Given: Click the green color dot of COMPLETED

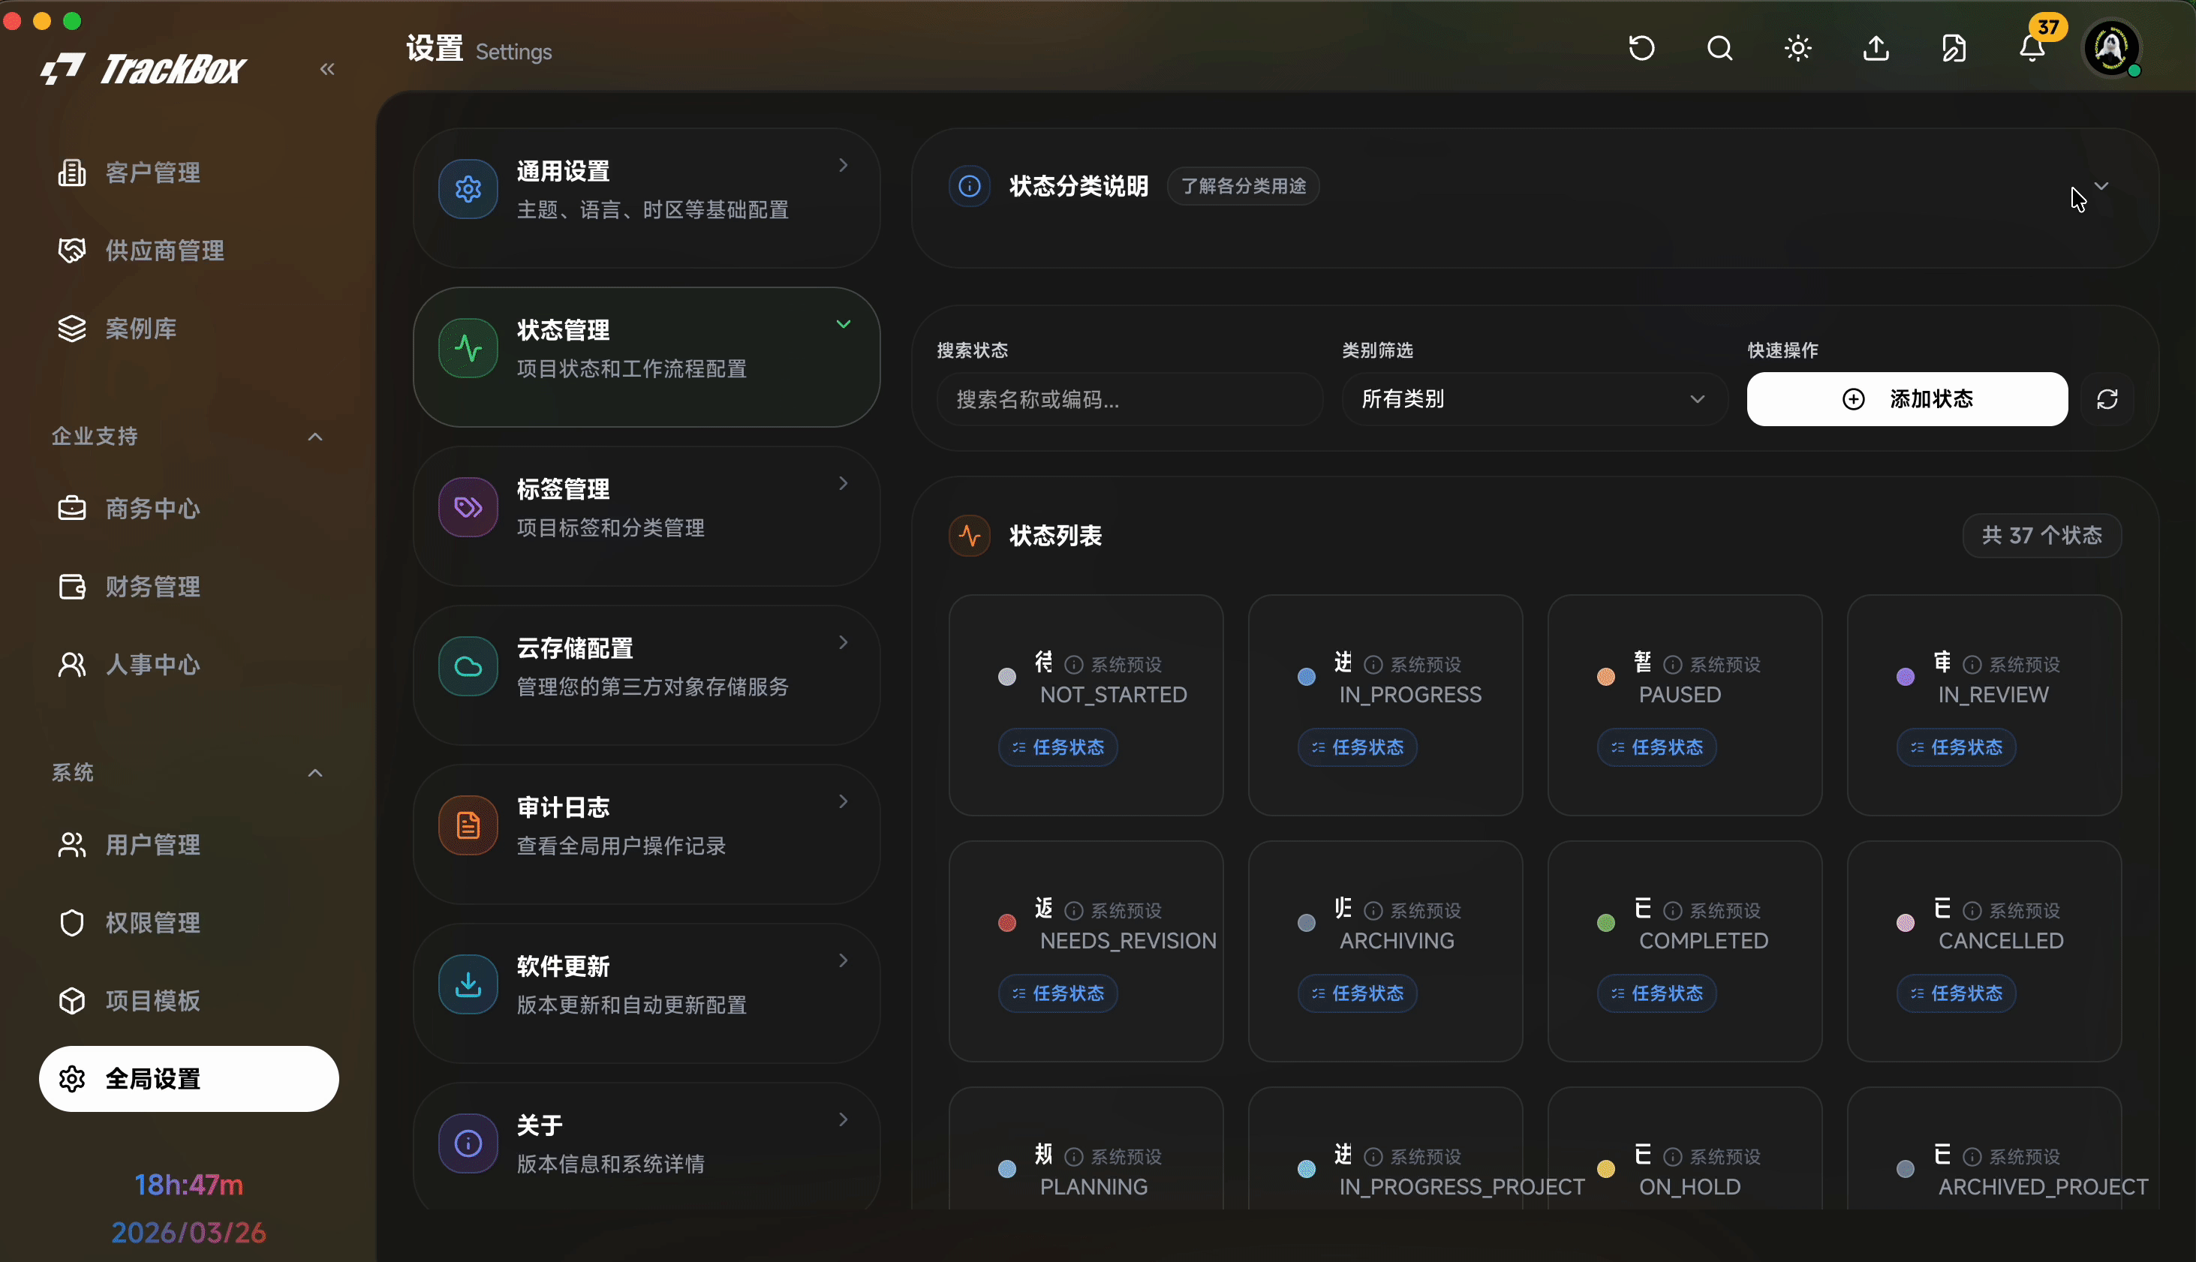Looking at the screenshot, I should pyautogui.click(x=1605, y=923).
